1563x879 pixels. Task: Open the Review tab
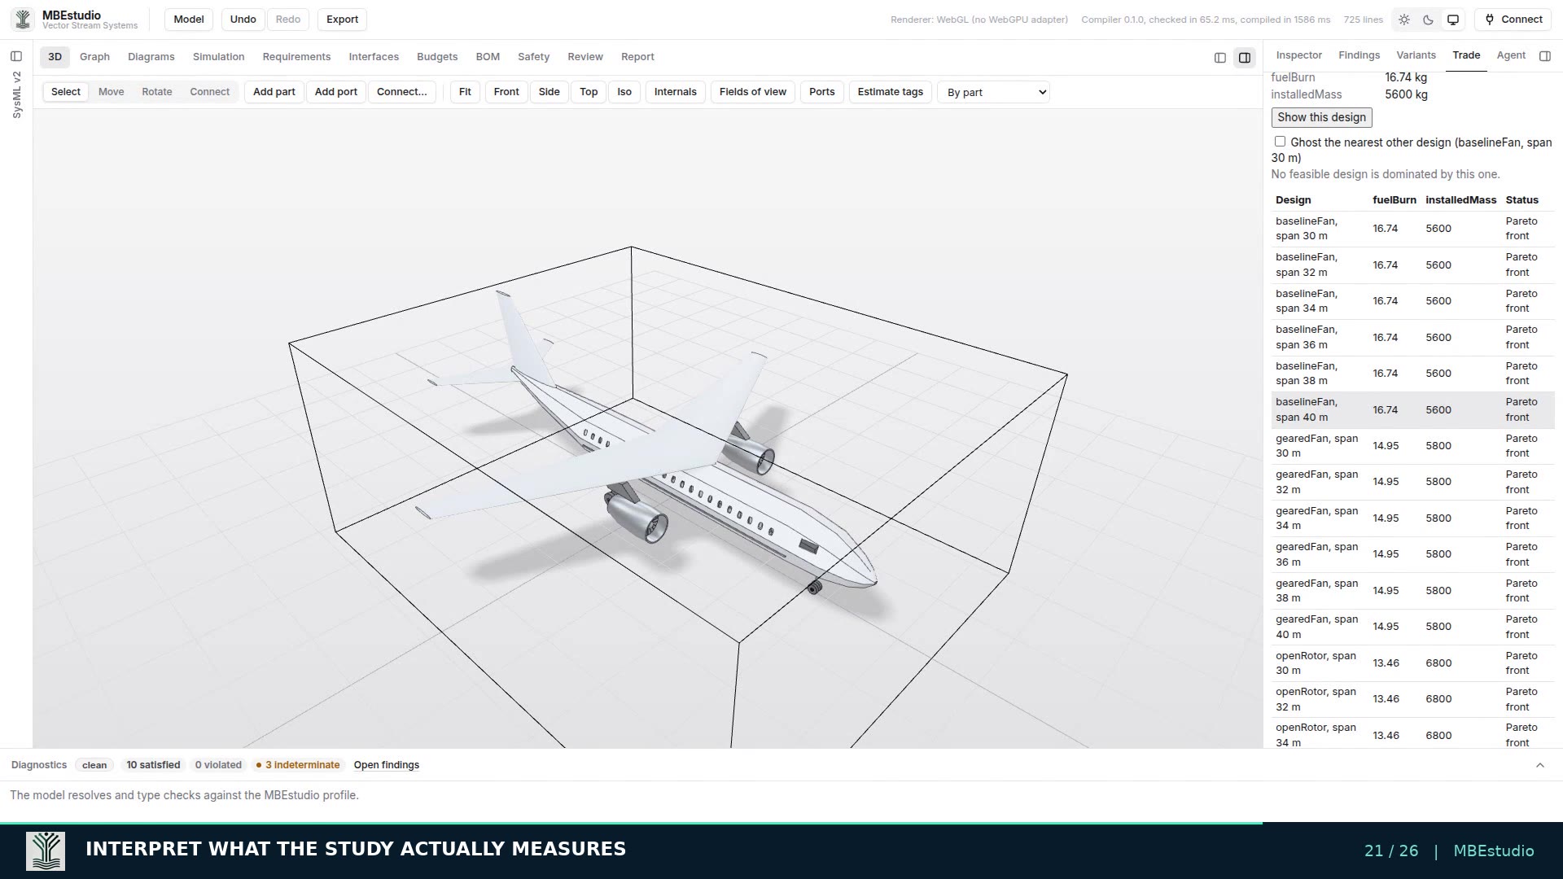click(x=585, y=57)
